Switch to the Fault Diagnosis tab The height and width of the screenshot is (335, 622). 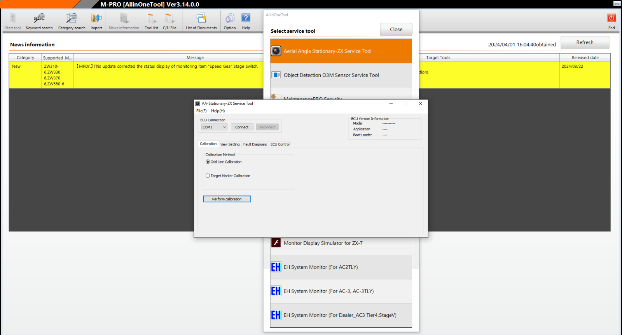(255, 144)
